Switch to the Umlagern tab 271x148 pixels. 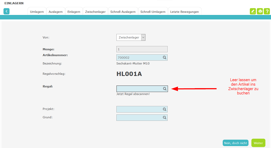click(37, 11)
